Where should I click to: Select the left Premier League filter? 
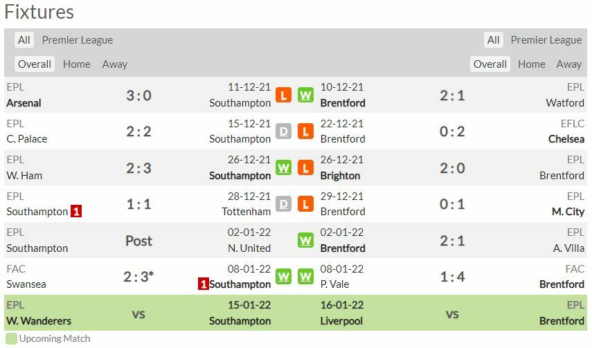pyautogui.click(x=77, y=40)
